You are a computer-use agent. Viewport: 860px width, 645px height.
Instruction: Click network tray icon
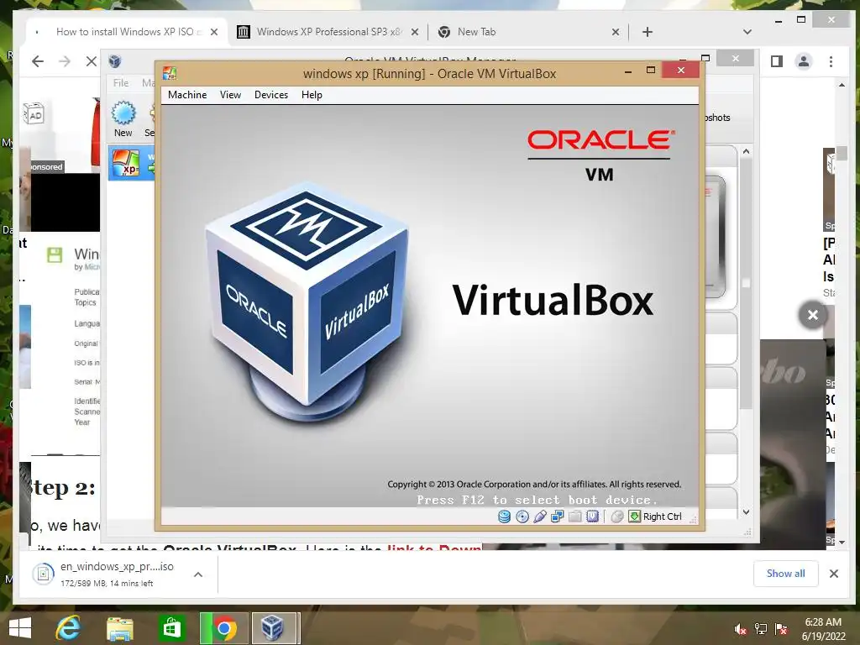tap(760, 628)
